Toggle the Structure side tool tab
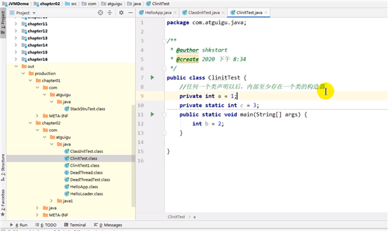388x231 pixels. pyautogui.click(x=3, y=167)
